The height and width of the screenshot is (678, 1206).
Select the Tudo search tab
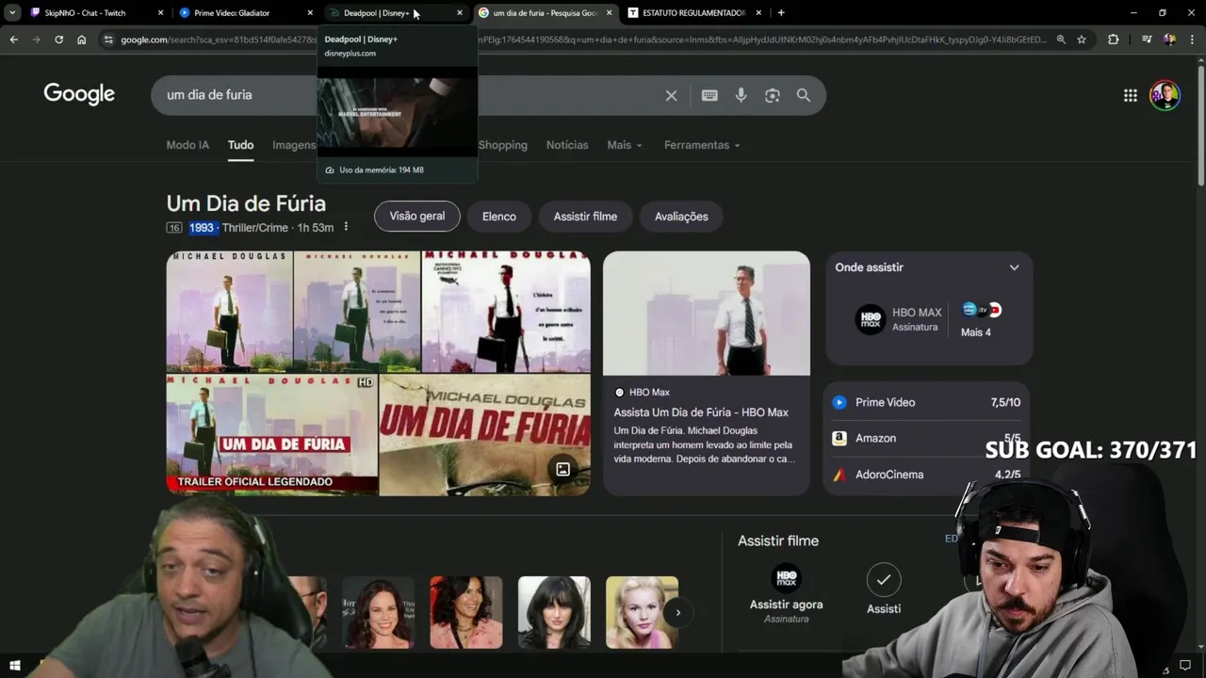point(240,145)
